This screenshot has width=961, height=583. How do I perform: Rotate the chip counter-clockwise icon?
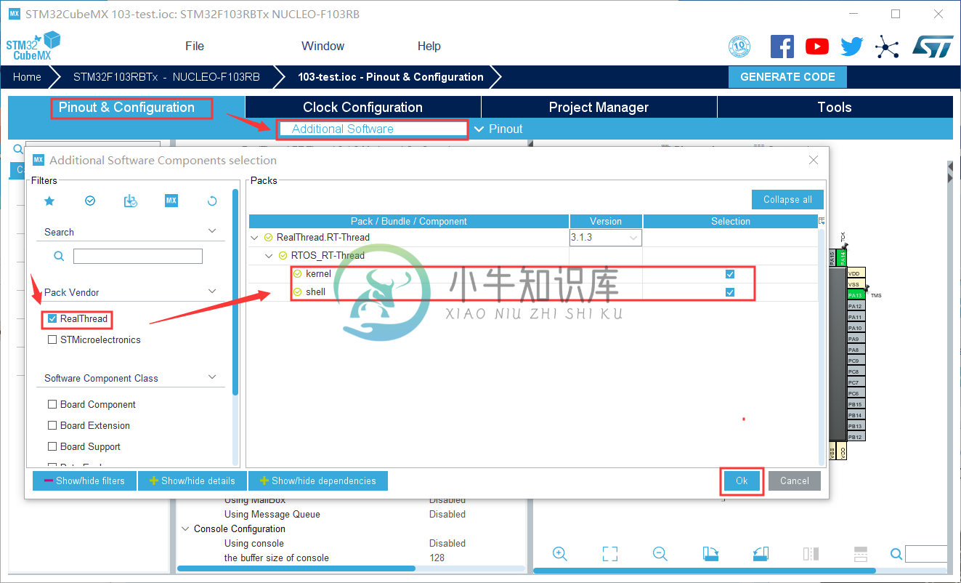[x=760, y=554]
